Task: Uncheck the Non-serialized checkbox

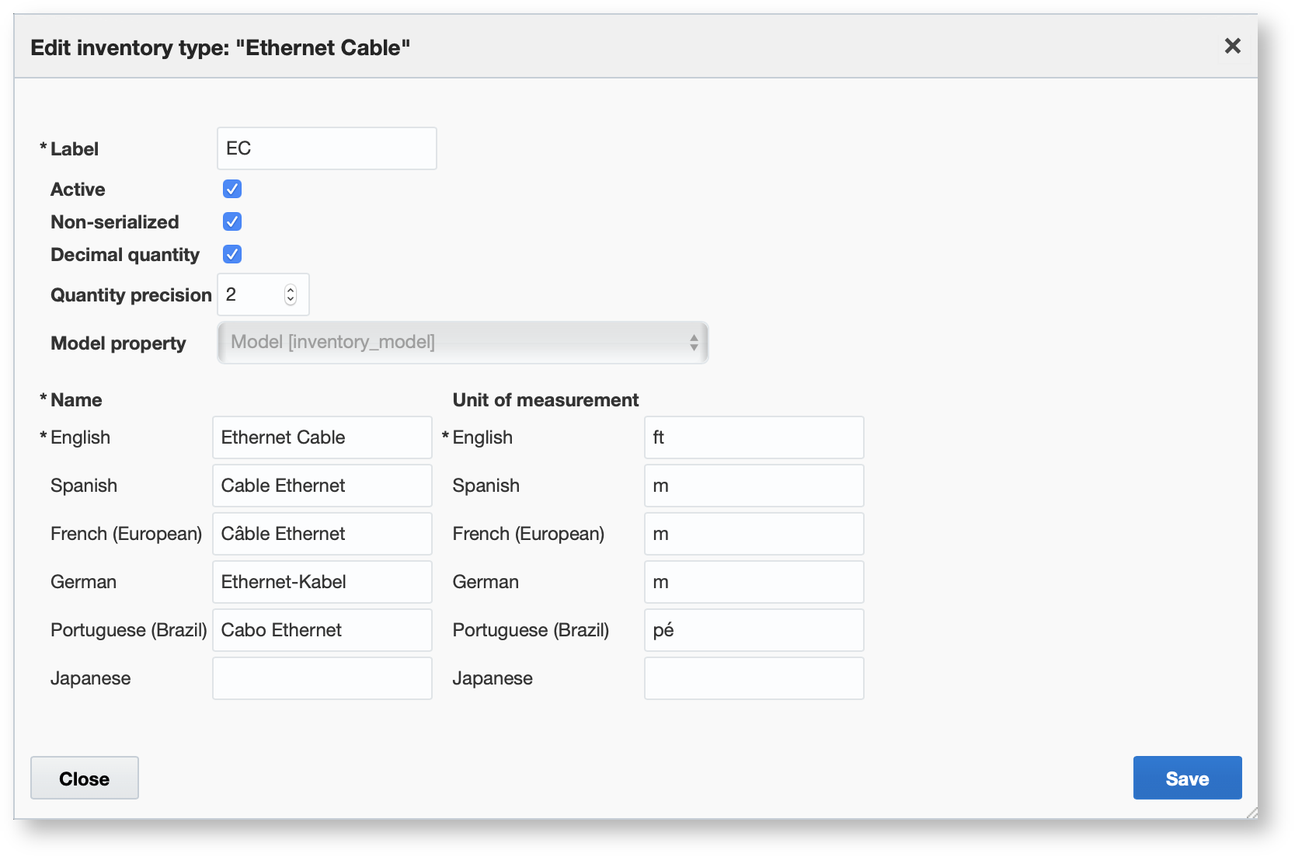Action: 232,221
